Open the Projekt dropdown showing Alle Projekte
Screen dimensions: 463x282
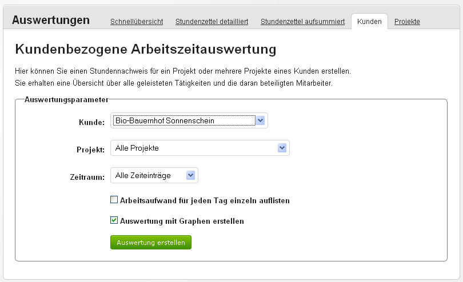199,148
